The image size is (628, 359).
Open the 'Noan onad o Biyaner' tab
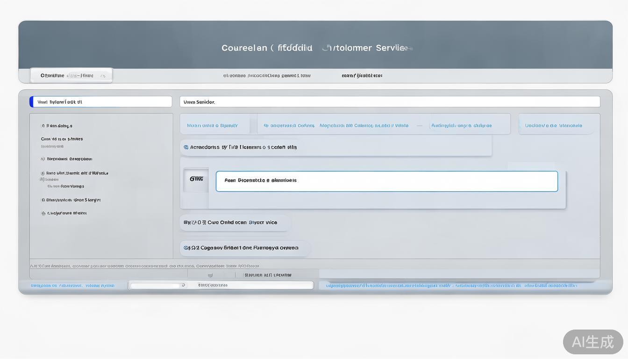click(213, 126)
